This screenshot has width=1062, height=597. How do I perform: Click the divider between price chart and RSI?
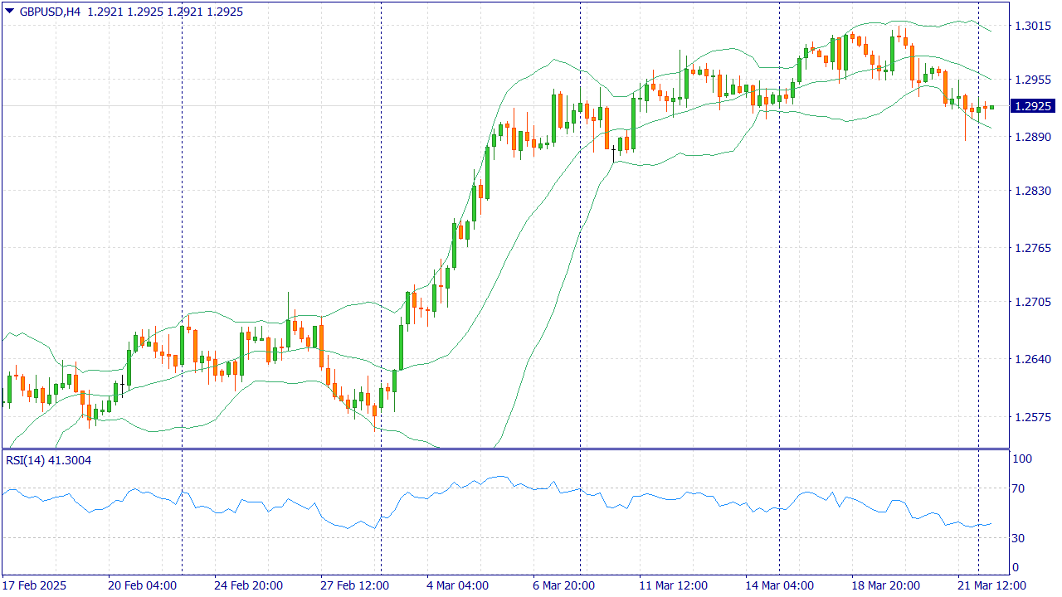[x=504, y=449]
